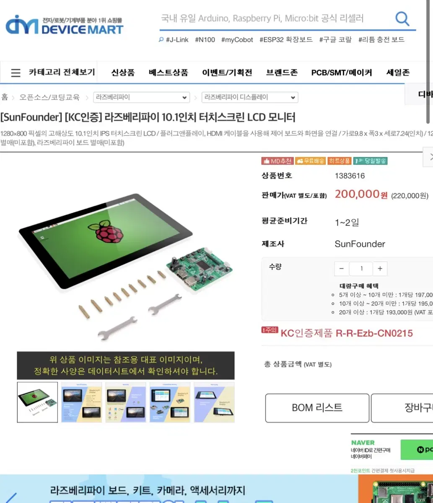Click the 히트상품 badge
Image resolution: width=433 pixels, height=503 pixels.
point(340,161)
